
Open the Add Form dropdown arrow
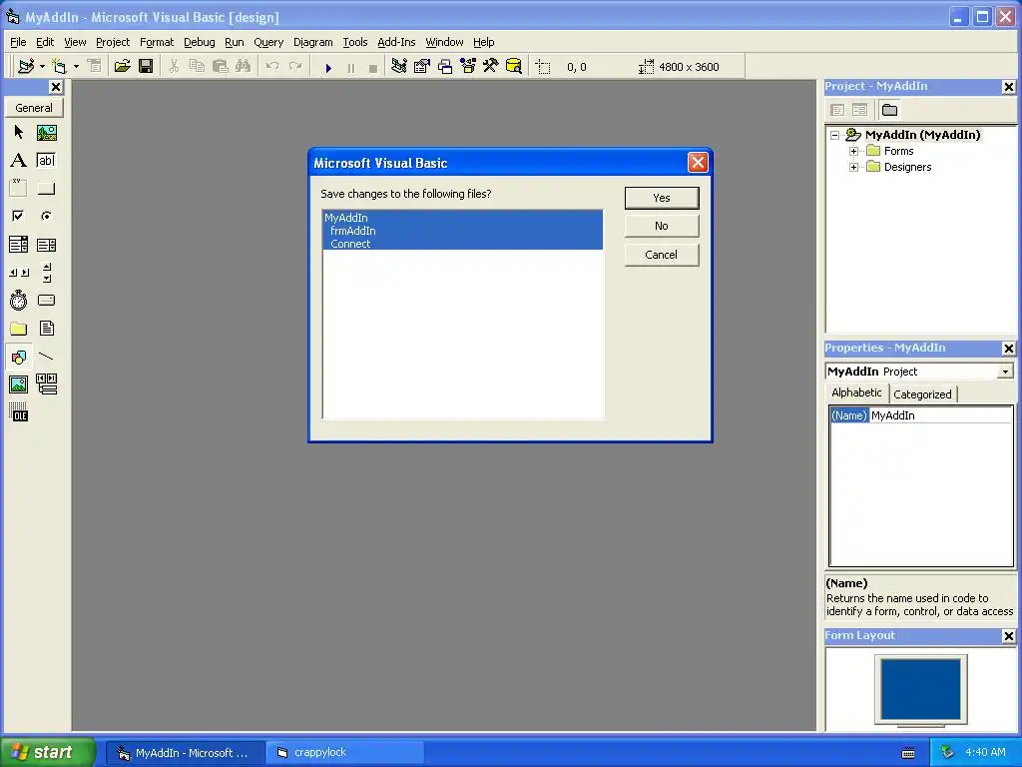[x=76, y=67]
